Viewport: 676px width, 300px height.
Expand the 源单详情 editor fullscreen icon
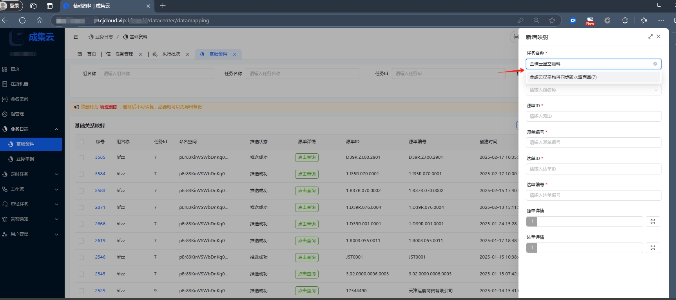653,221
